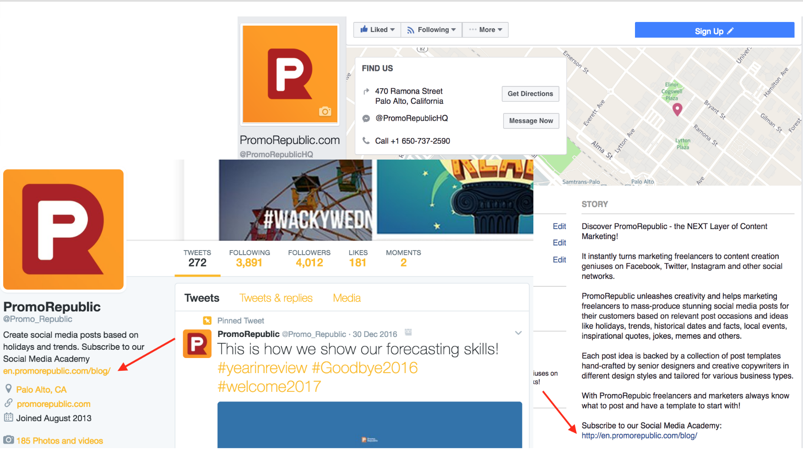Select the Tweets tab
Image resolution: width=803 pixels, height=449 pixels.
point(202,298)
